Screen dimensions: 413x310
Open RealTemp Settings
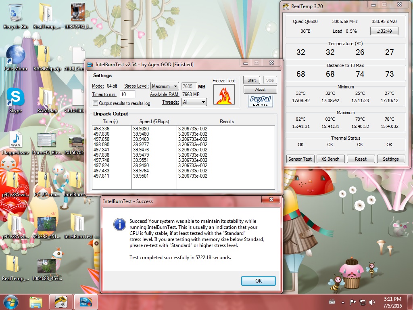pos(390,159)
